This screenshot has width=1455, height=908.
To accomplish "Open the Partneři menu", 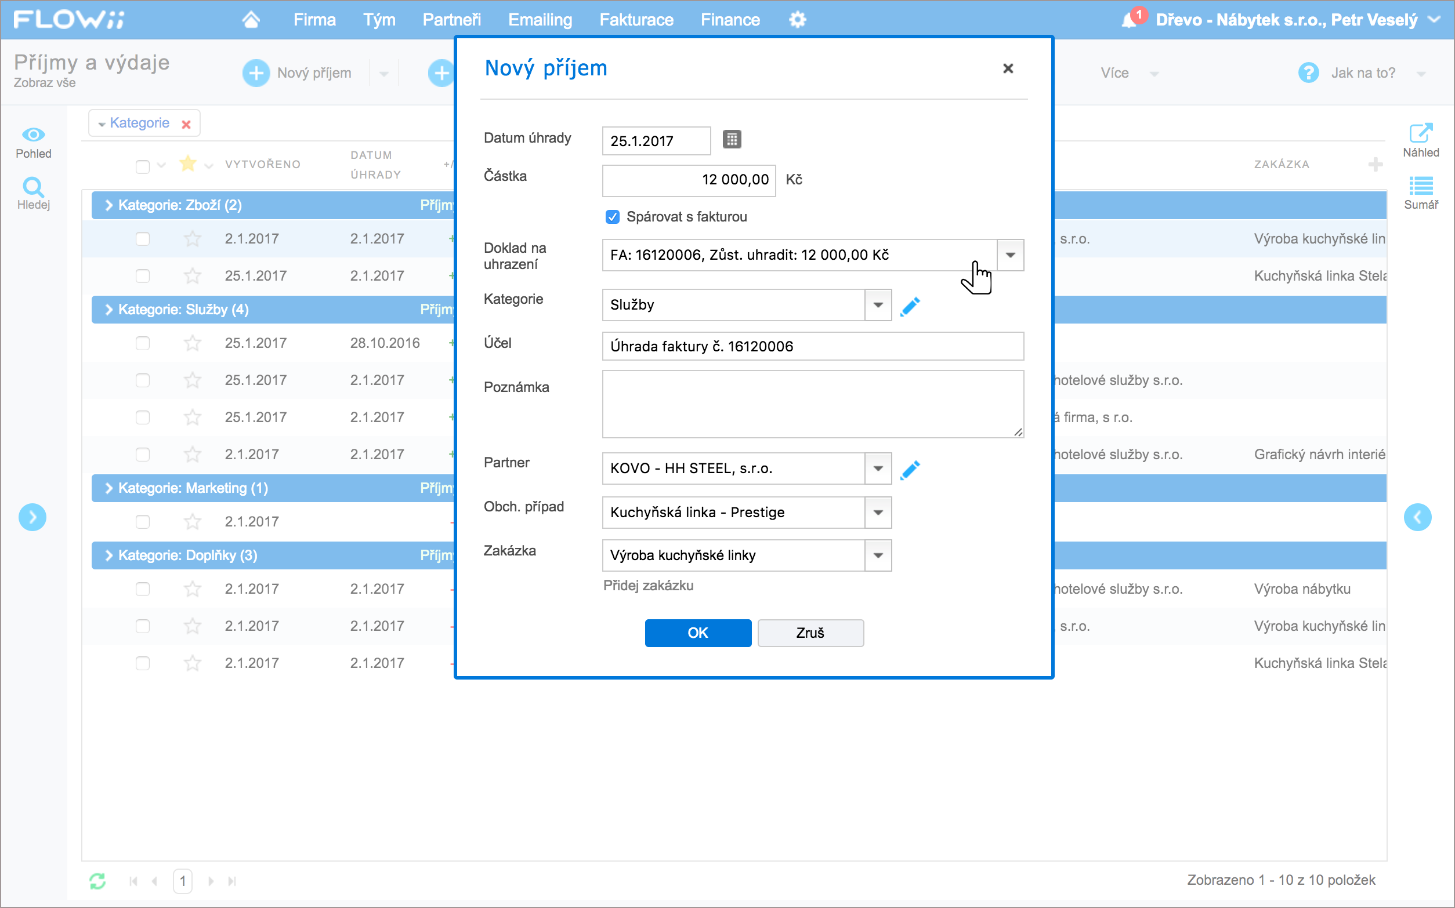I will pyautogui.click(x=451, y=20).
